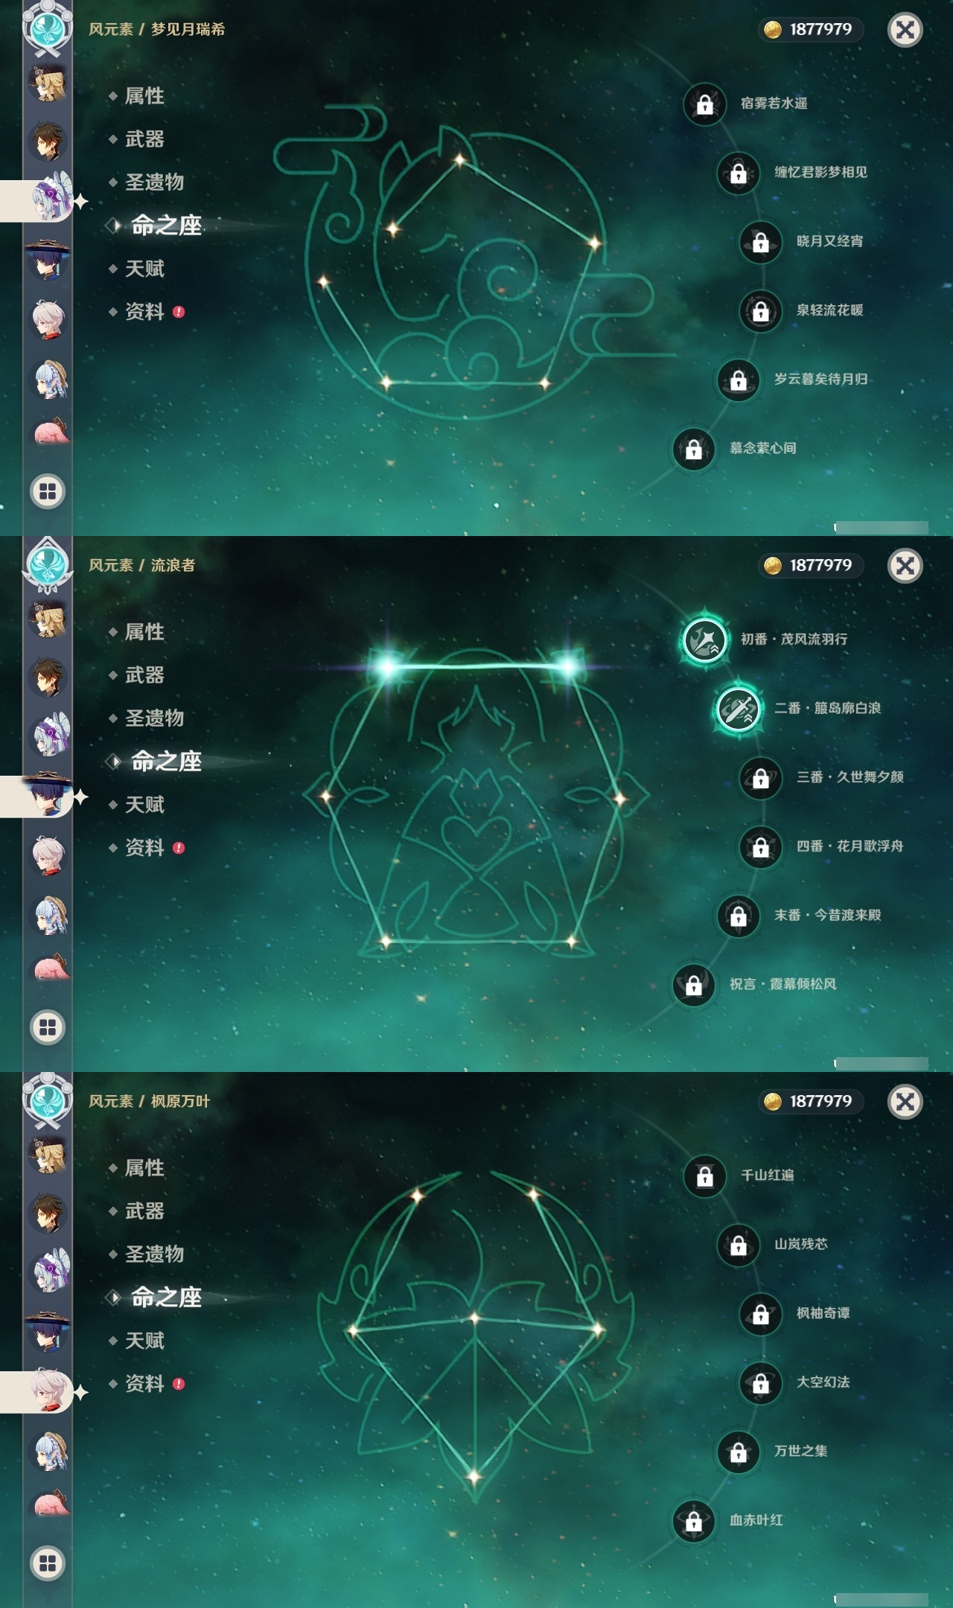Select the lock icon next to 晓月又经宵

760,242
